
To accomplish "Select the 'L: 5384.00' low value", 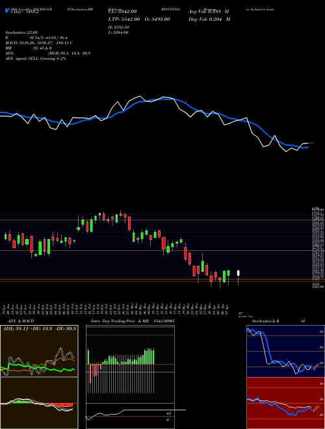I will pyautogui.click(x=118, y=32).
